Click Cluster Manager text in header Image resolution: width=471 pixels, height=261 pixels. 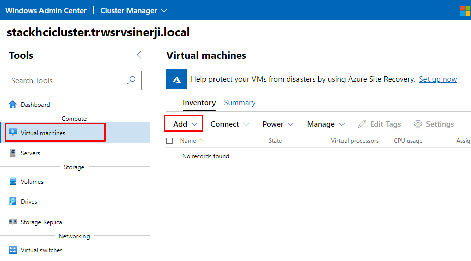tap(129, 11)
